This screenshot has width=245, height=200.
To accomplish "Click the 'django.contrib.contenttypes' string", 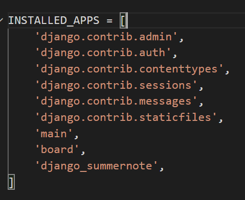I will tap(129, 69).
